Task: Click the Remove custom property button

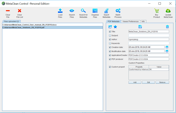Action: [x=162, y=82]
